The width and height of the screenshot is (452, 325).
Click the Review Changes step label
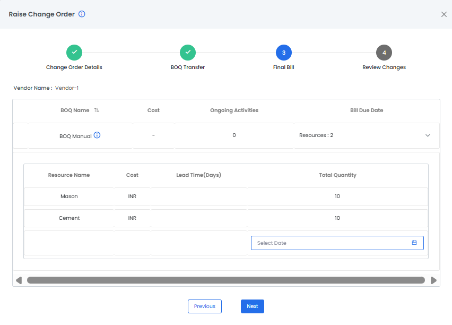click(384, 67)
